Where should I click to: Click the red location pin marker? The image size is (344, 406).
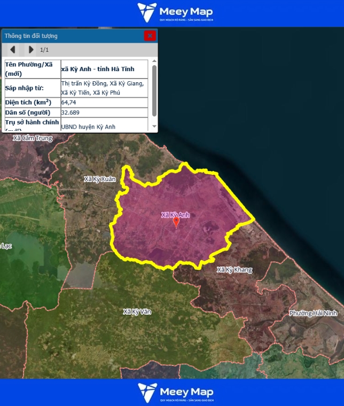(176, 223)
